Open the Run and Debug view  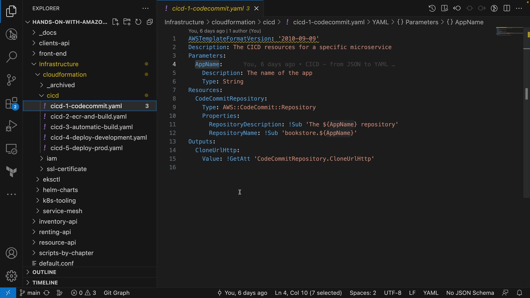pyautogui.click(x=11, y=126)
